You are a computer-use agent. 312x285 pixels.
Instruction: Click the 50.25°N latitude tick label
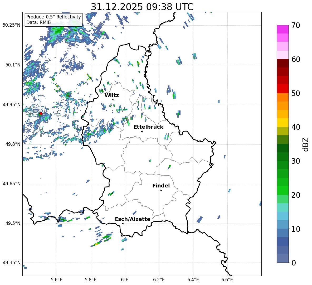(x=11, y=25)
